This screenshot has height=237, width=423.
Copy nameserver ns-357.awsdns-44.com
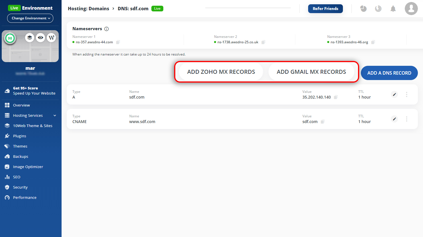tap(118, 42)
